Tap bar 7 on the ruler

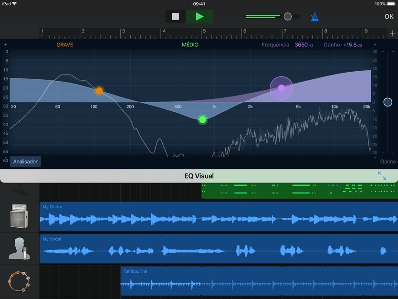[x=285, y=31]
